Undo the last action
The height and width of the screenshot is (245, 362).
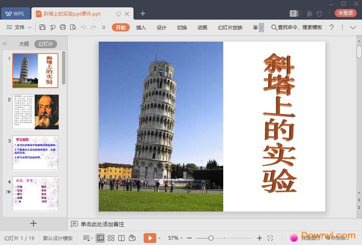[84, 27]
